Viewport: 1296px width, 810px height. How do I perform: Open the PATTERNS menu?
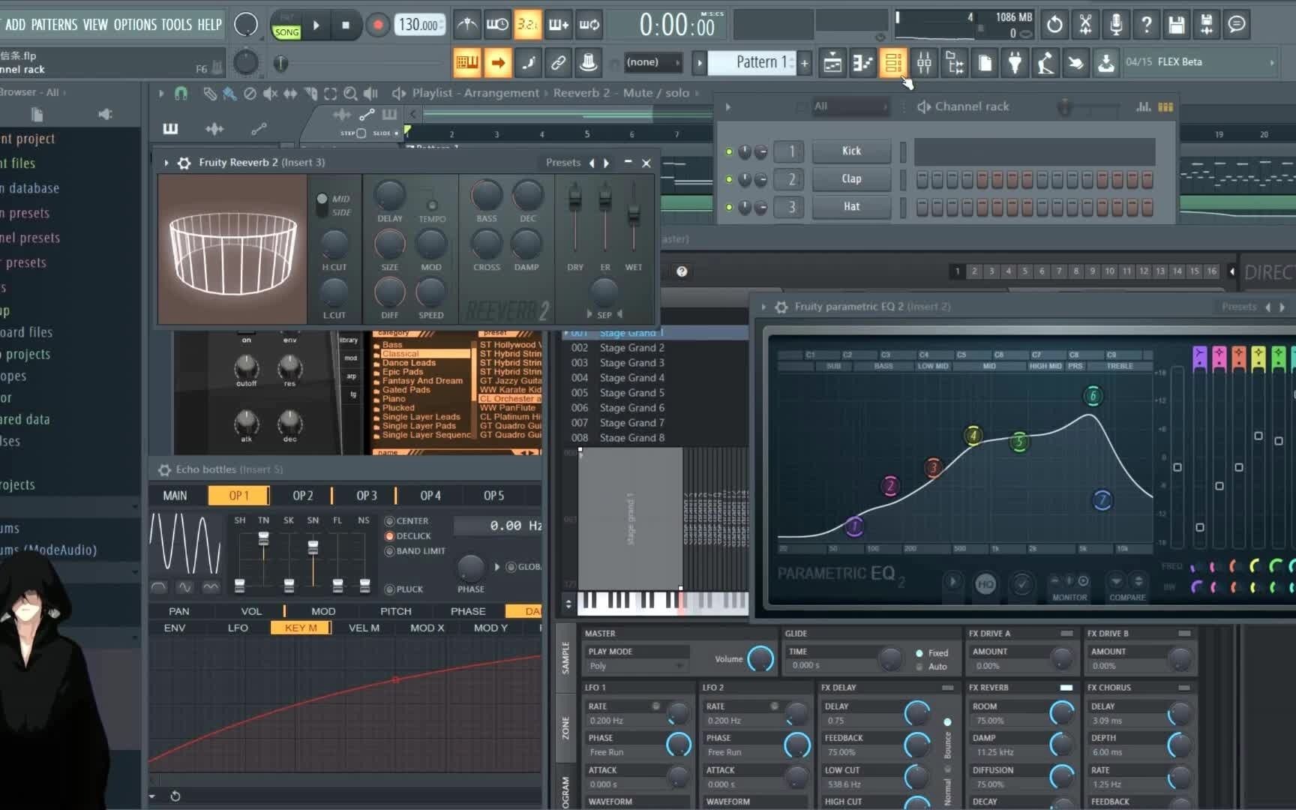coord(54,25)
